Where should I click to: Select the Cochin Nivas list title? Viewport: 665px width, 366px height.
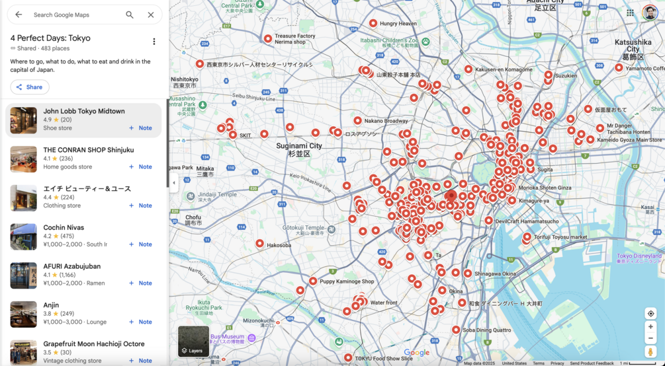click(x=64, y=227)
